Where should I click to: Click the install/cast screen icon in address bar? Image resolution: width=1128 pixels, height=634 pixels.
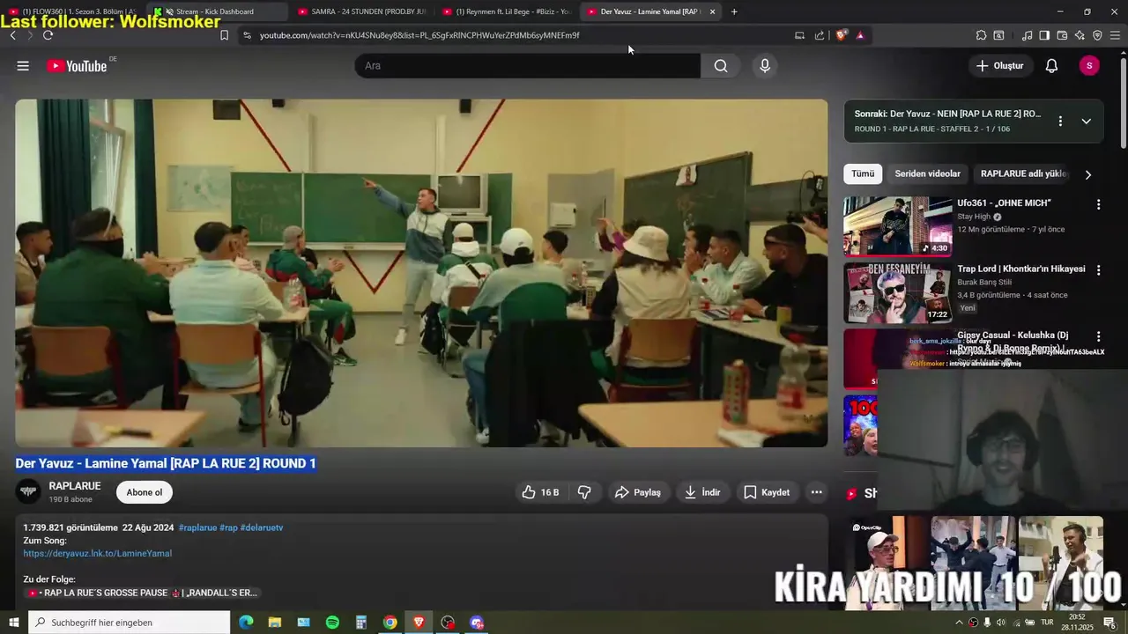click(799, 35)
